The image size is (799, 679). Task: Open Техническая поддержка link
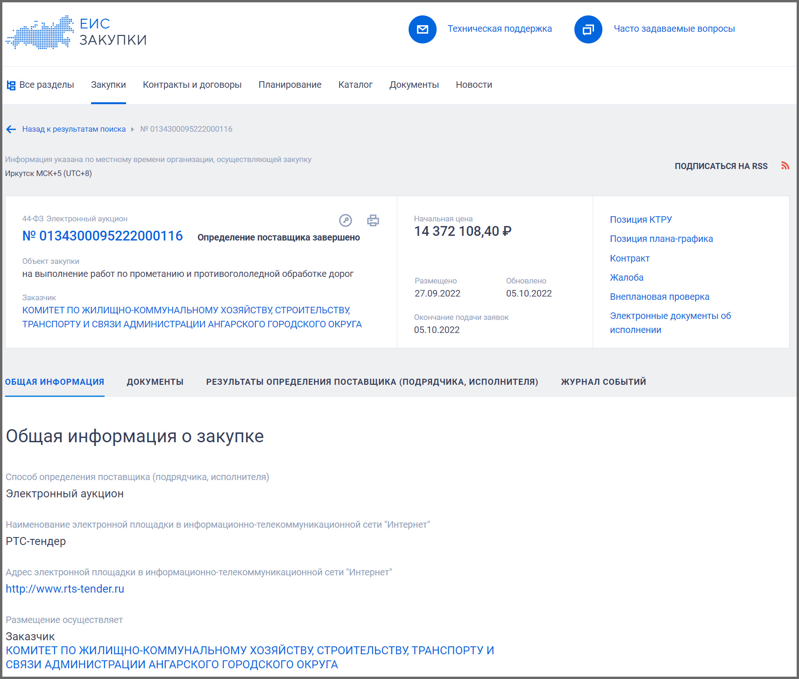[x=500, y=29]
